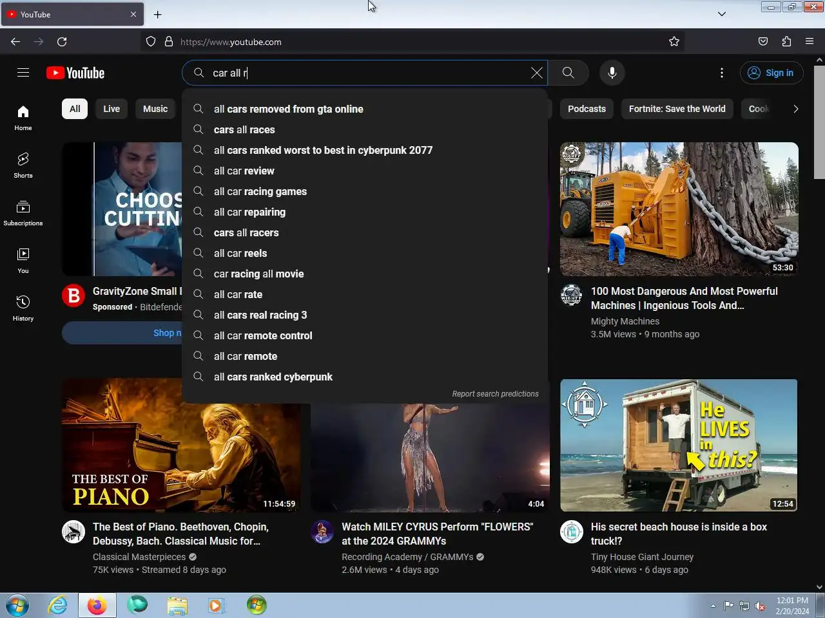The height and width of the screenshot is (618, 825).
Task: Open the Classical Masterpieces channel link
Action: point(139,557)
